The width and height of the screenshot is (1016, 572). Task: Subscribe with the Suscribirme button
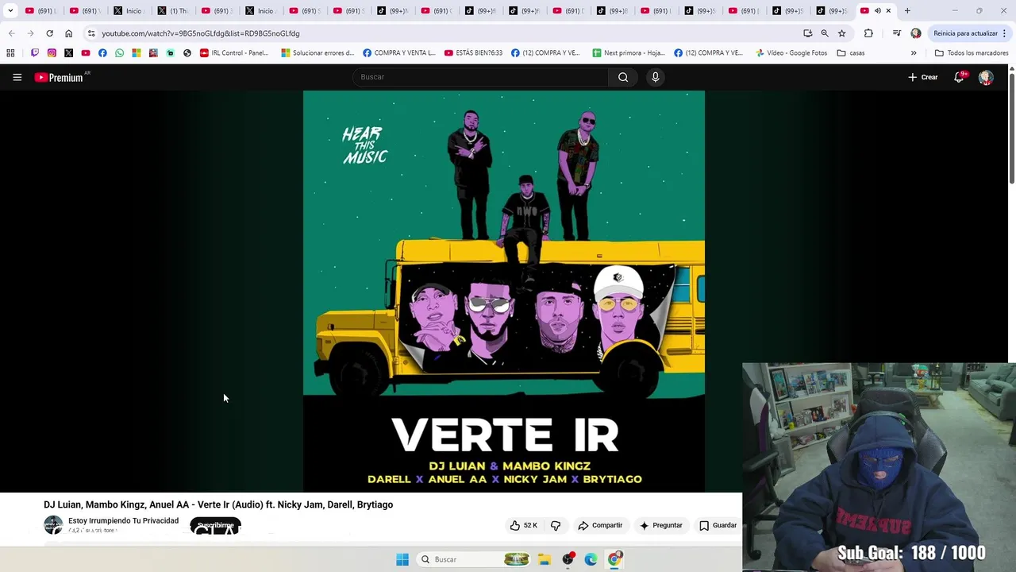pos(215,526)
